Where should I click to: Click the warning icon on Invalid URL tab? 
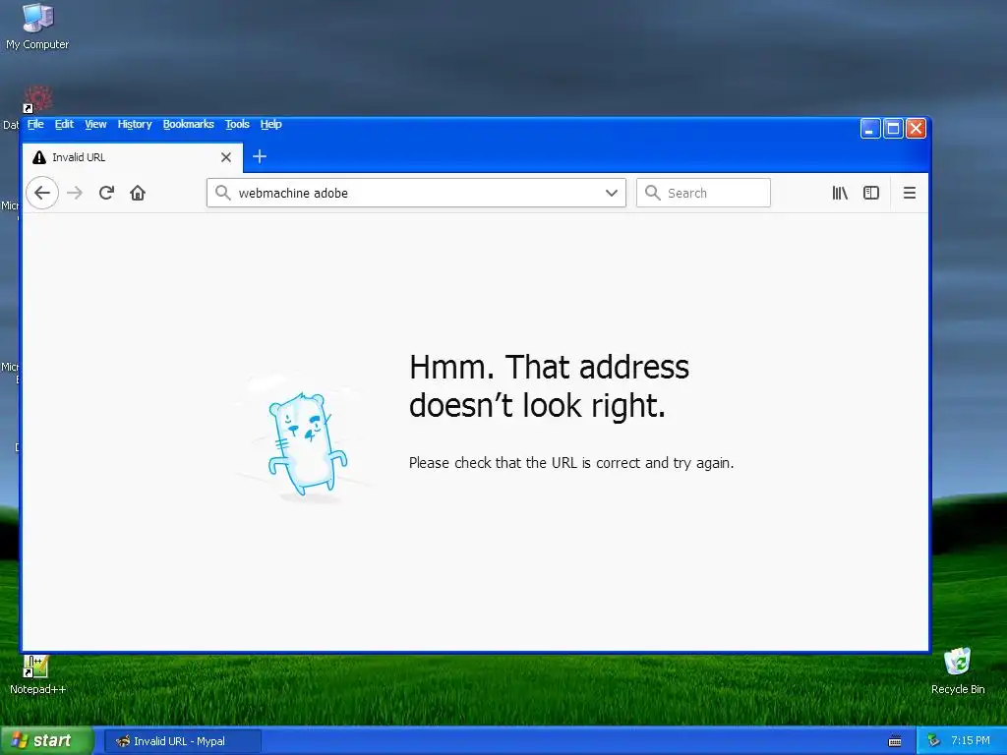coord(39,157)
